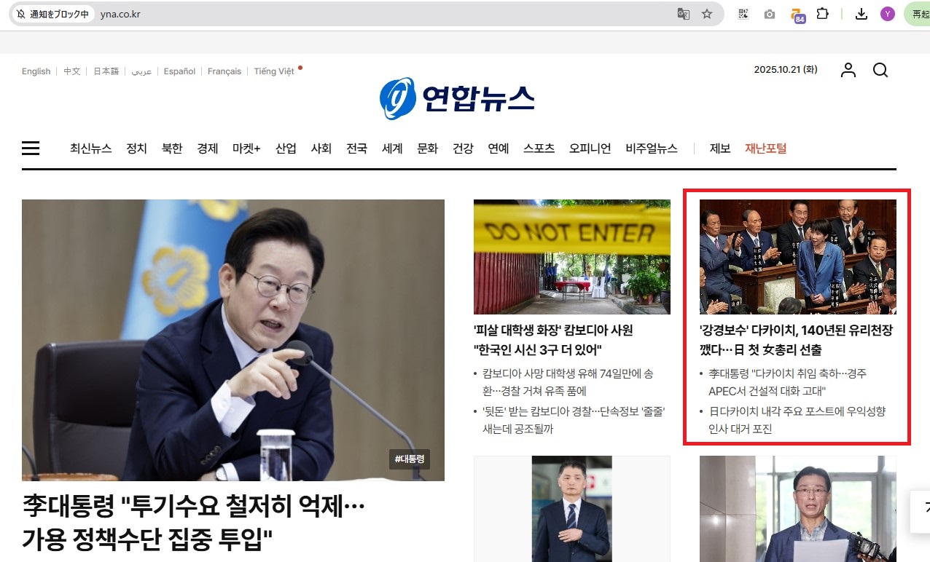Open the hamburger menu icon
Viewport: 930px width, 562px height.
[31, 149]
